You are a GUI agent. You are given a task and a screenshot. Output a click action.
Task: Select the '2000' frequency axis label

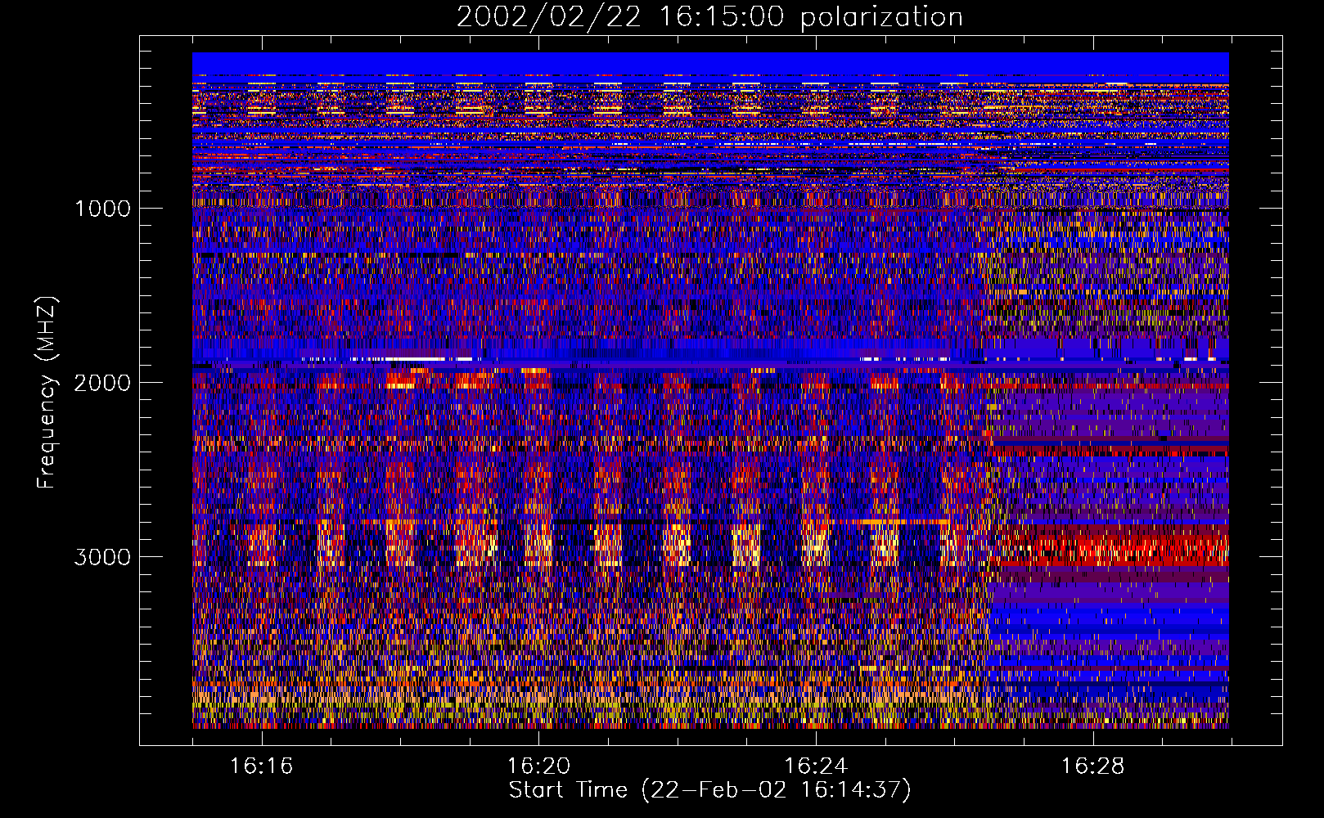[x=102, y=383]
